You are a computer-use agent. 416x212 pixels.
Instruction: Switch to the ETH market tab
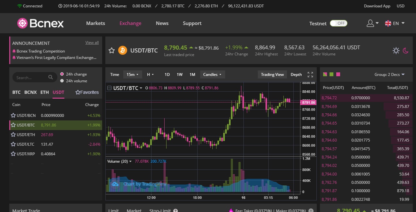(x=45, y=92)
